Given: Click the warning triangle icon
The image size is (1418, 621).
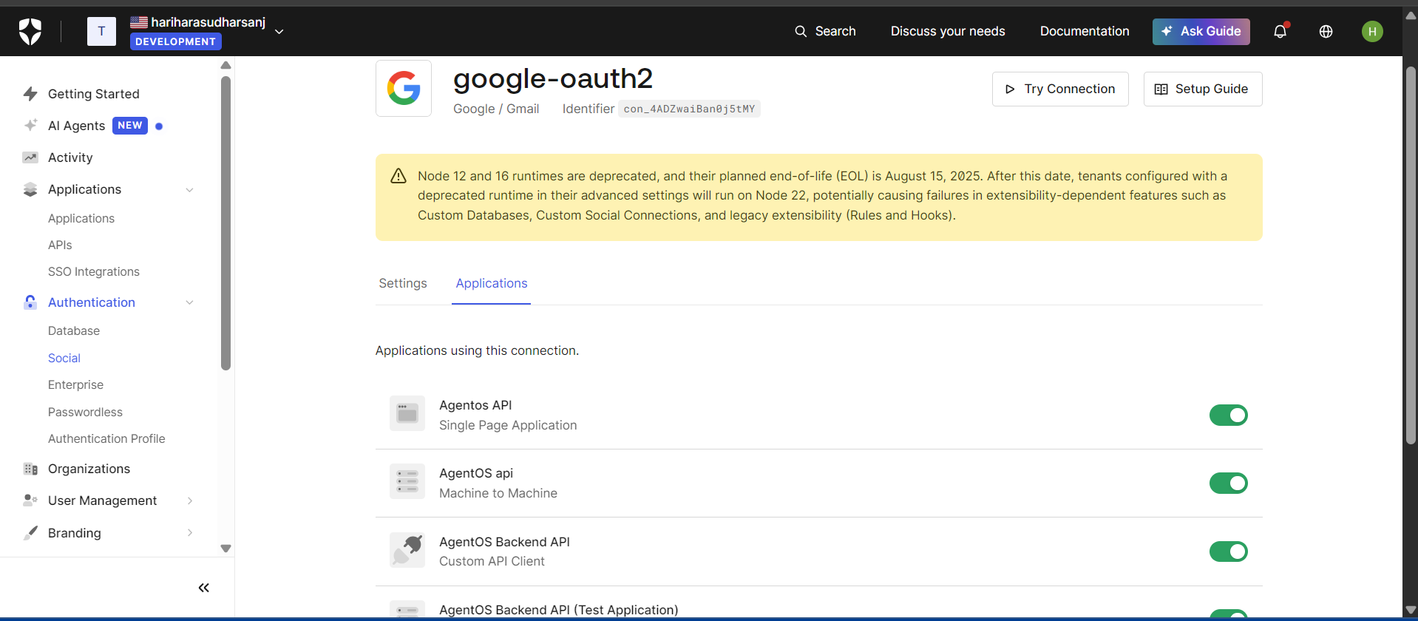Looking at the screenshot, I should [x=398, y=176].
